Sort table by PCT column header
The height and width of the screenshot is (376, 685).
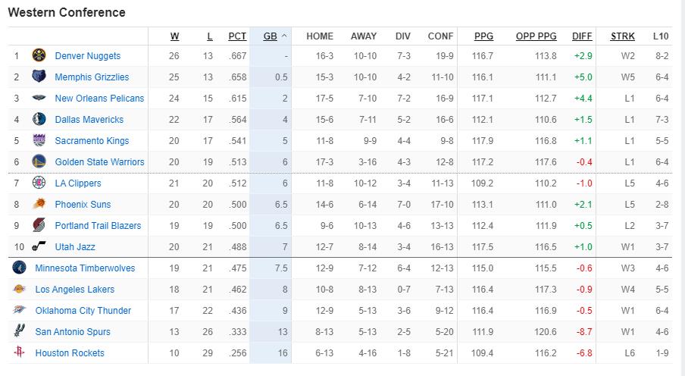coord(237,36)
